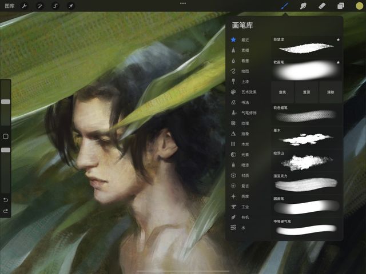Tap the 画笔库 brush library title
Screen dimensions: 366x274
[242, 25]
